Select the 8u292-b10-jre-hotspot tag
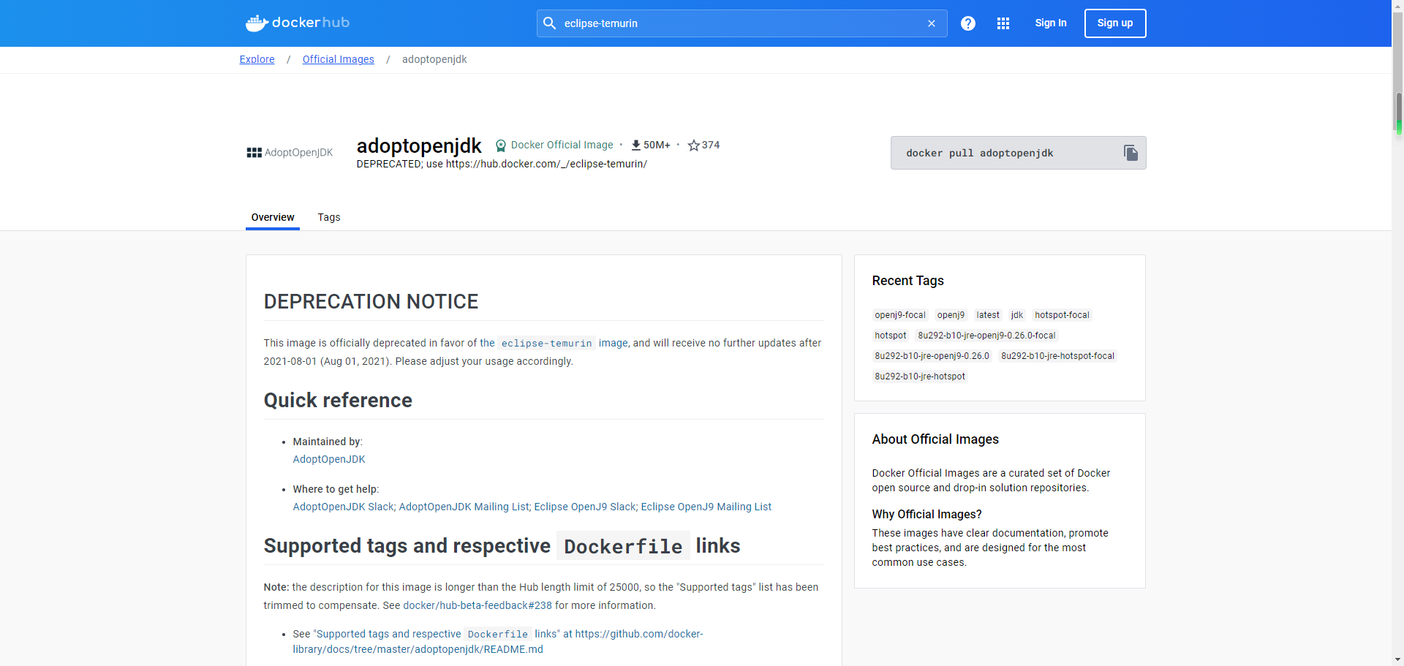1404x666 pixels. [x=920, y=376]
